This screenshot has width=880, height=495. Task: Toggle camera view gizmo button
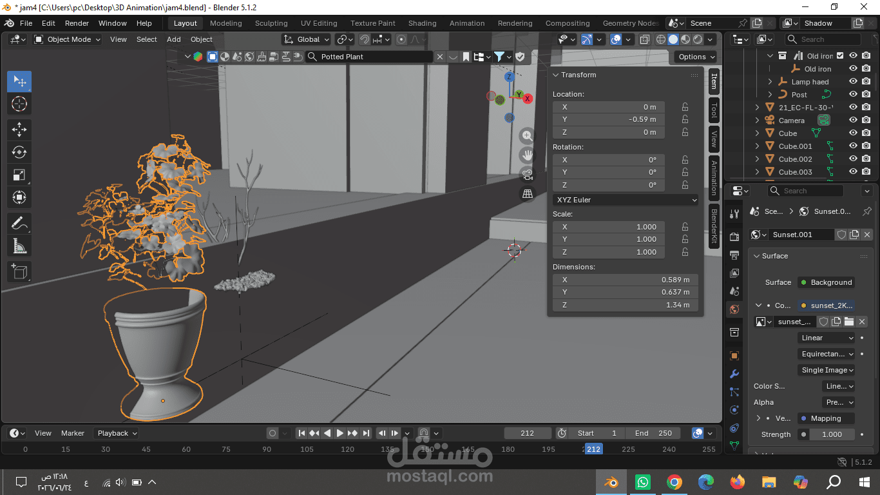pyautogui.click(x=528, y=174)
